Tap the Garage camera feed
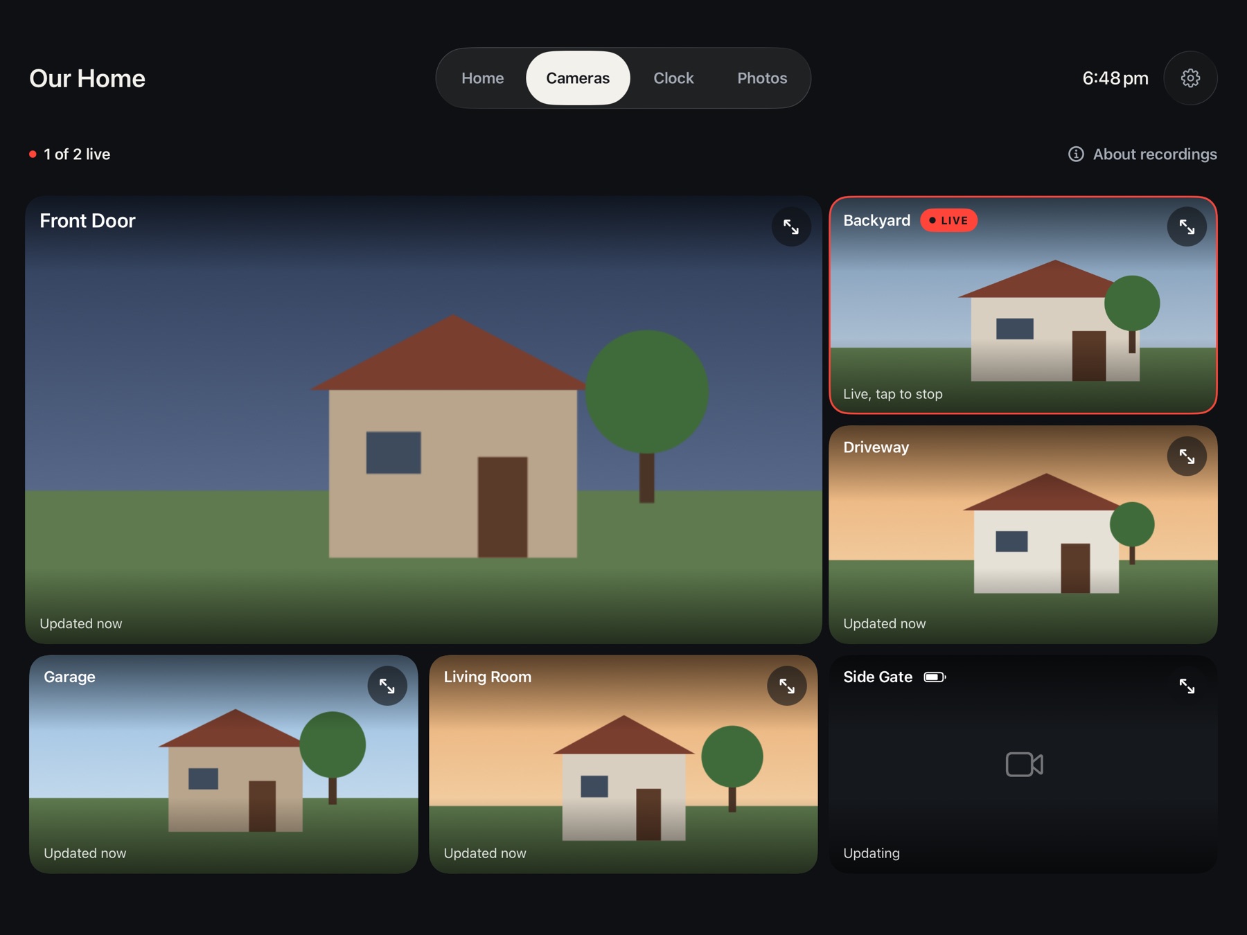Image resolution: width=1247 pixels, height=935 pixels. click(x=224, y=764)
